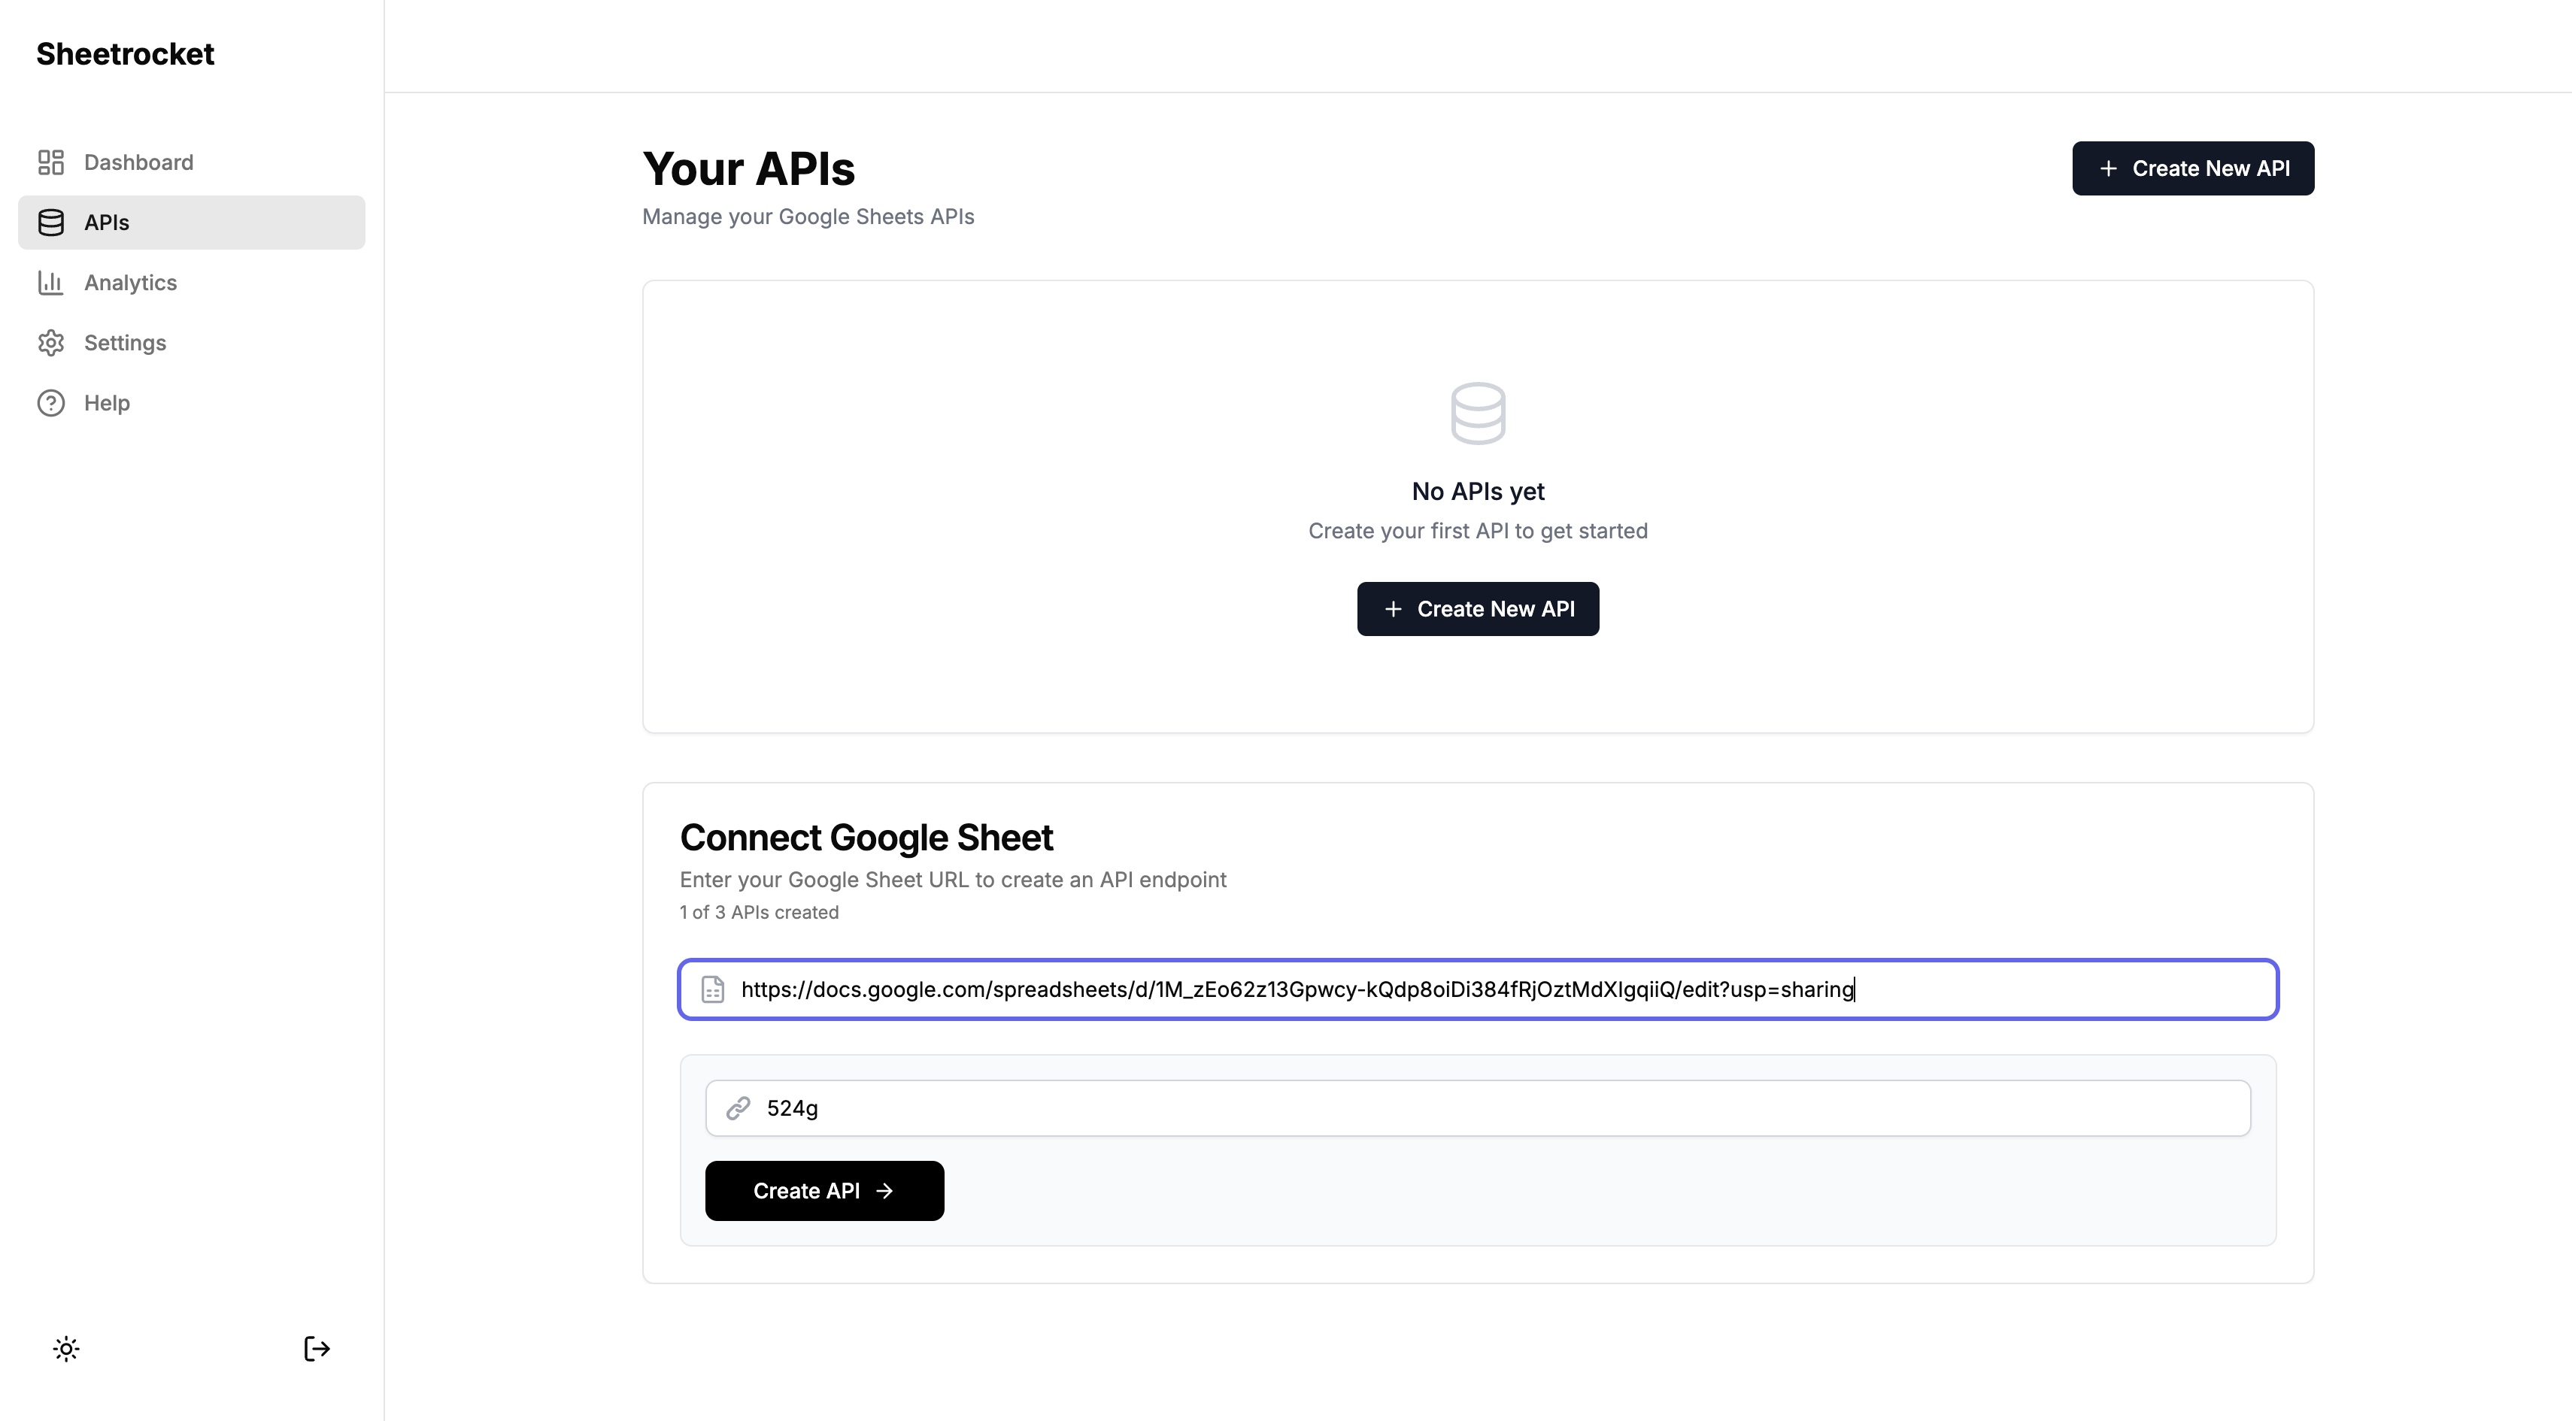Viewport: 2572px width, 1421px height.
Task: Click the Dashboard grid icon
Action: tap(51, 162)
